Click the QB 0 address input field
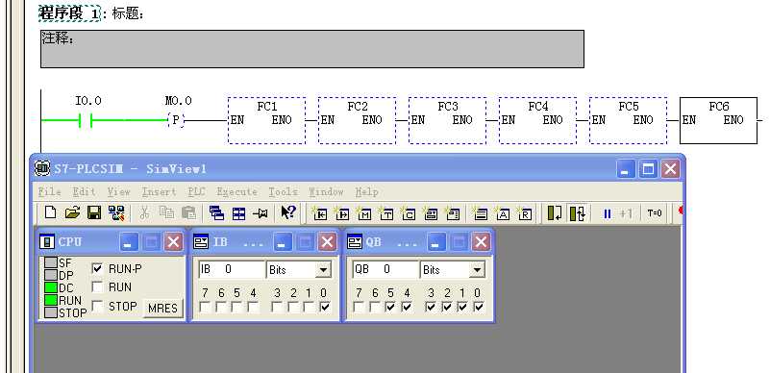Screen dimensions: 770x373 385,269
